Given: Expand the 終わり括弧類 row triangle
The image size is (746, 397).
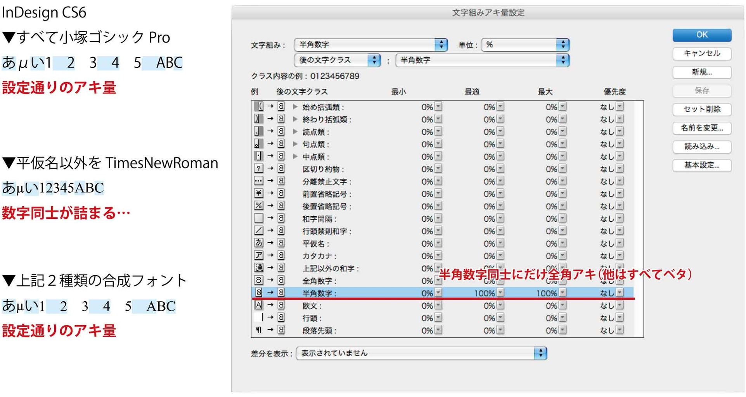Looking at the screenshot, I should click(x=295, y=119).
